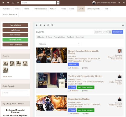Click the magnifier icon in Events panel toolbar
Screen dimensions: 126x117
[x=52, y=25]
